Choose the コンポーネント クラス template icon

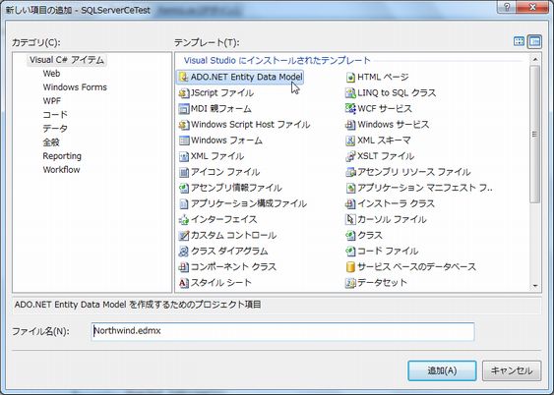coord(183,267)
